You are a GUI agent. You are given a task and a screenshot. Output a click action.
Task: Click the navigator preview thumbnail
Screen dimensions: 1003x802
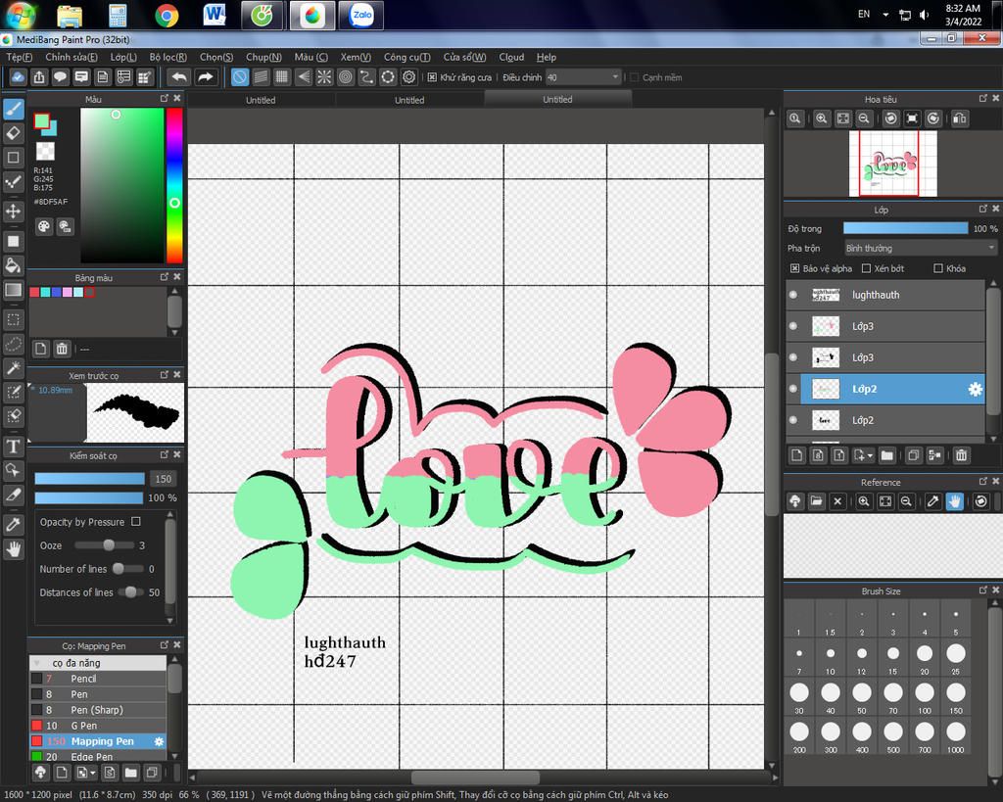click(x=892, y=164)
